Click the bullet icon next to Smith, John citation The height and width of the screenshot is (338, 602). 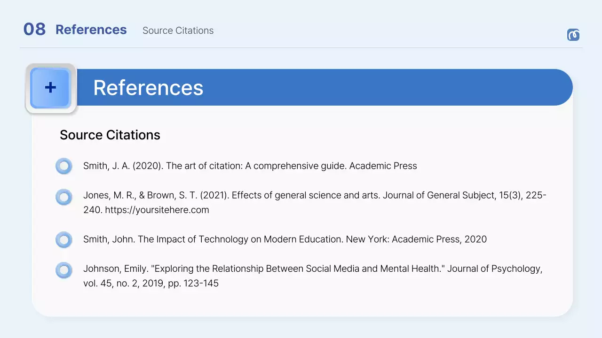click(63, 239)
